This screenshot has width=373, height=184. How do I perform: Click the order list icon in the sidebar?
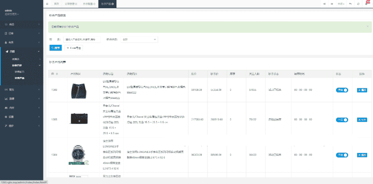tap(6, 33)
